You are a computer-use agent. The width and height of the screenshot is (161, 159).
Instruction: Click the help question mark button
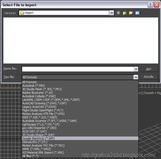click(150, 5)
